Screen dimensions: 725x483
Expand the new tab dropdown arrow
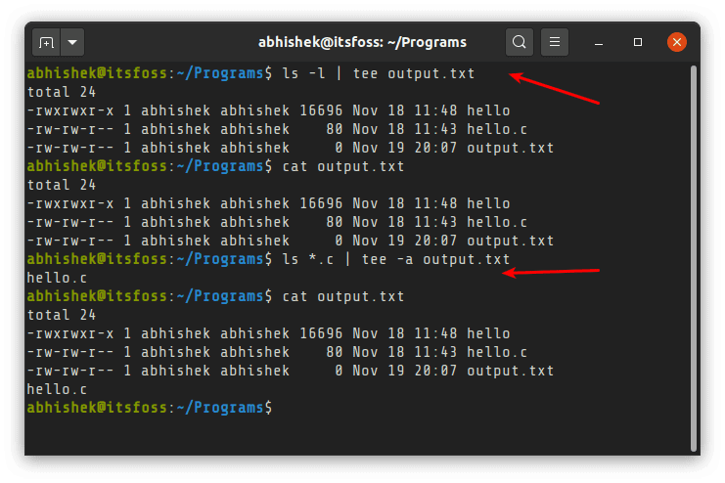coord(73,43)
